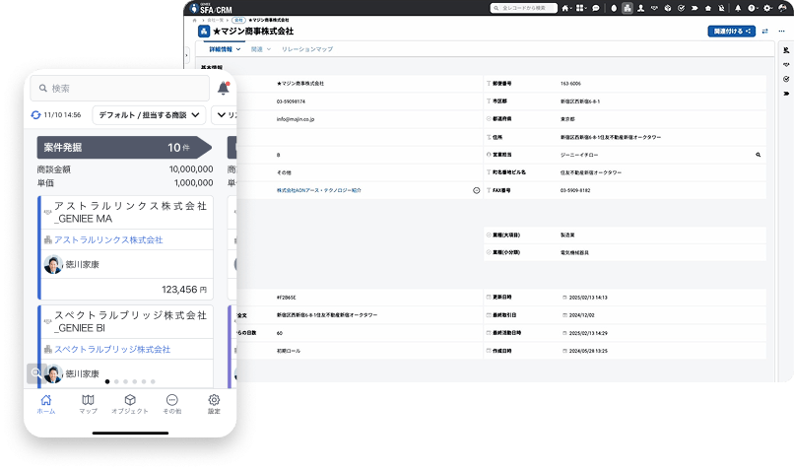Click the magnifier icon in 営業担当 row

click(x=759, y=155)
